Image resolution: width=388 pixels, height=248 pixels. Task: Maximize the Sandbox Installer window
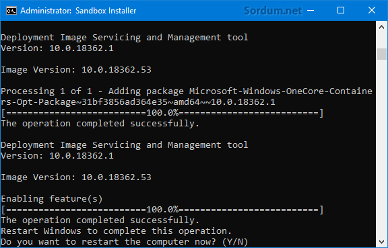pos(341,11)
